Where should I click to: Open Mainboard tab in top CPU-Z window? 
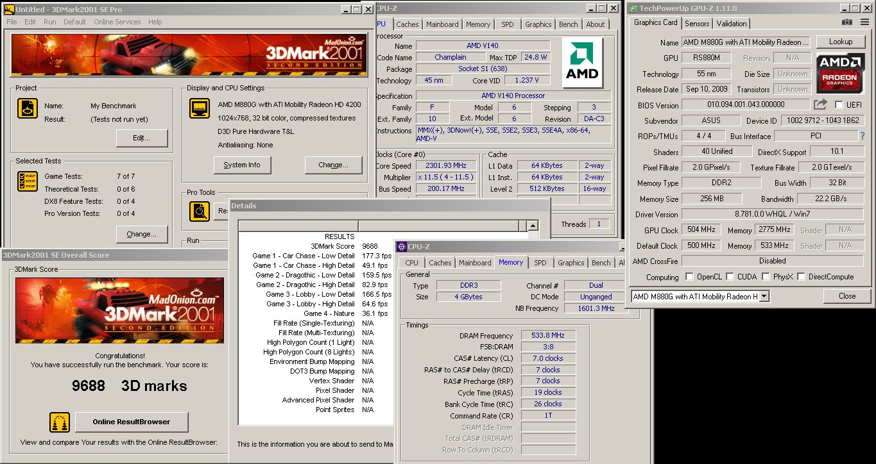[442, 24]
